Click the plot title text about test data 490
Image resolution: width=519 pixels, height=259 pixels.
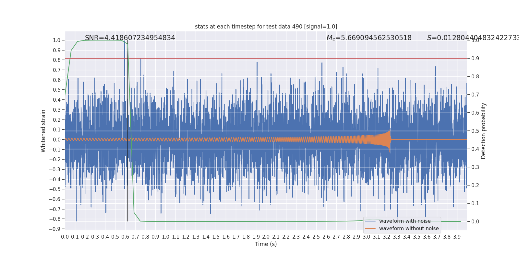(x=266, y=27)
